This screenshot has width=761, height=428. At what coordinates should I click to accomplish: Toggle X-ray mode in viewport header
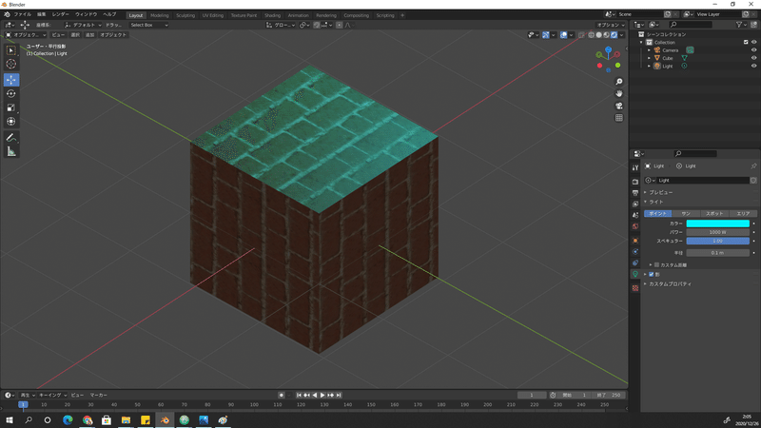[x=581, y=35]
